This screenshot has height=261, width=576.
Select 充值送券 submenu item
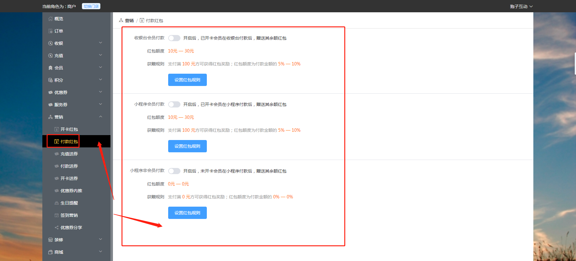76,154
